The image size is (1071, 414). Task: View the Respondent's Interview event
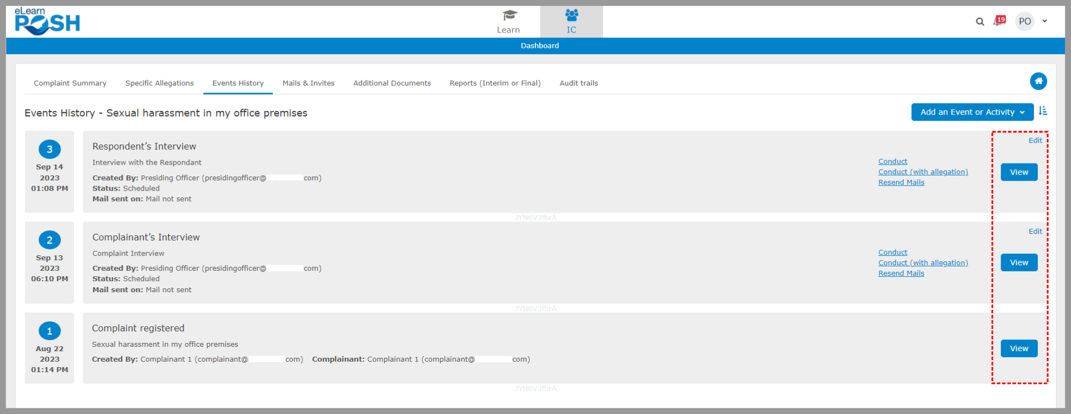(1019, 172)
